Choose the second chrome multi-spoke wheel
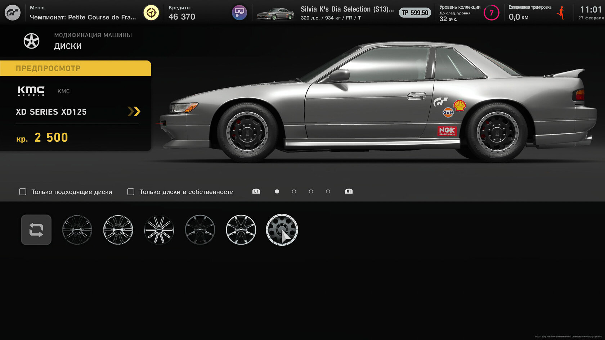 pyautogui.click(x=118, y=230)
